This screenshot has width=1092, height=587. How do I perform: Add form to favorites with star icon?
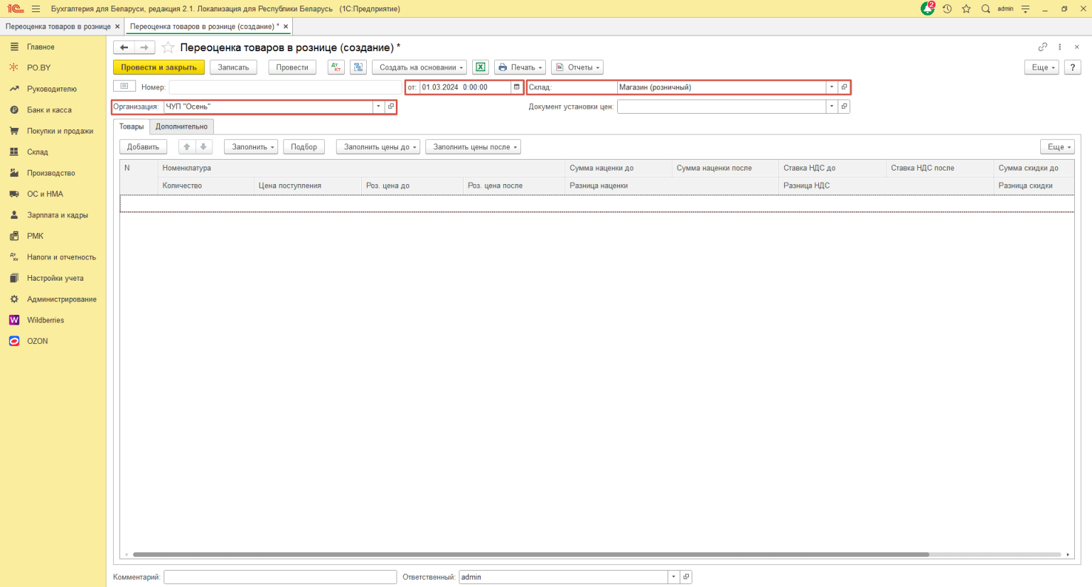168,48
